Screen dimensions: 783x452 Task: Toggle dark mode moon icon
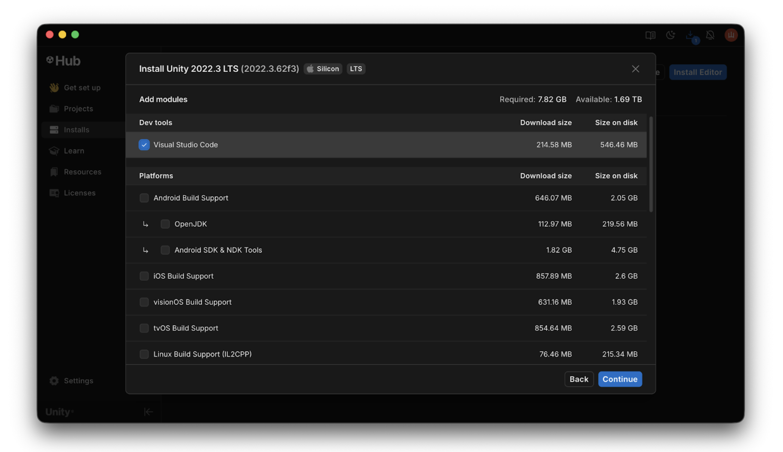pos(670,35)
